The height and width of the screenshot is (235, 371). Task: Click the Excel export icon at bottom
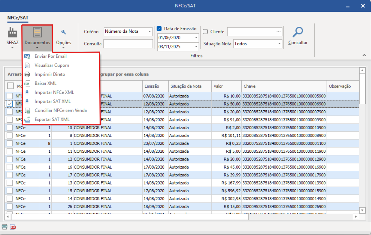click(x=4, y=227)
